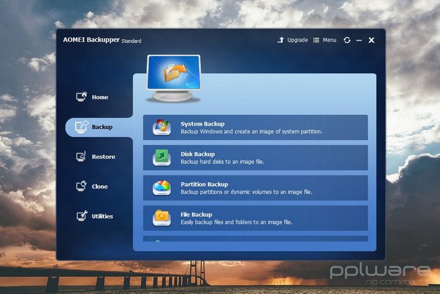Select the Partition Backup pie-chart icon
The image size is (440, 294).
[x=162, y=188]
